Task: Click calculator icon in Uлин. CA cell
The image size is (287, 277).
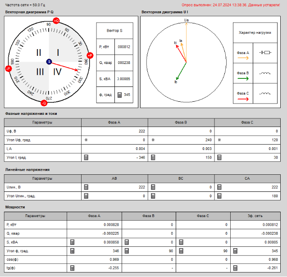Action: [219, 187]
